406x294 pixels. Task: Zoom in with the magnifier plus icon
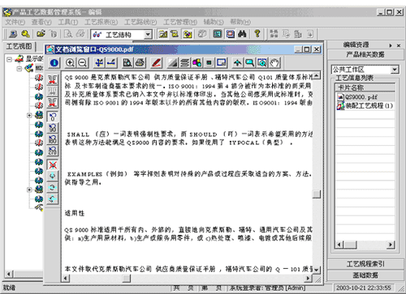70,63
